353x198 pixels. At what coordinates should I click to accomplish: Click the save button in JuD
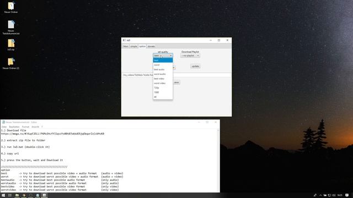click(176, 82)
